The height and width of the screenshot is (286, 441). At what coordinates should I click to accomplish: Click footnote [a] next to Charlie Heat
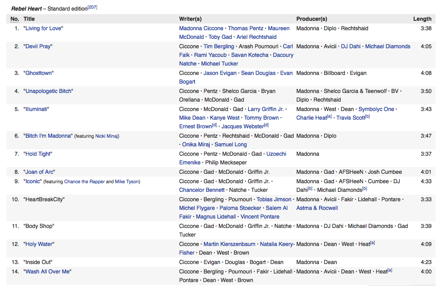330,117
